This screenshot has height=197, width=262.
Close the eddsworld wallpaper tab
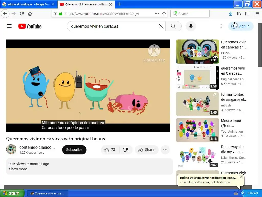point(53,4)
